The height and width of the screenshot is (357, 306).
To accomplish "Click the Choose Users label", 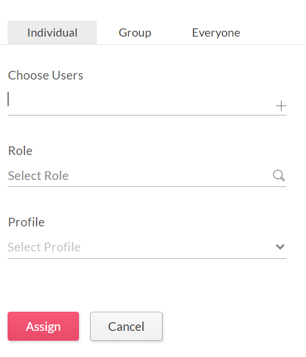I will (45, 75).
